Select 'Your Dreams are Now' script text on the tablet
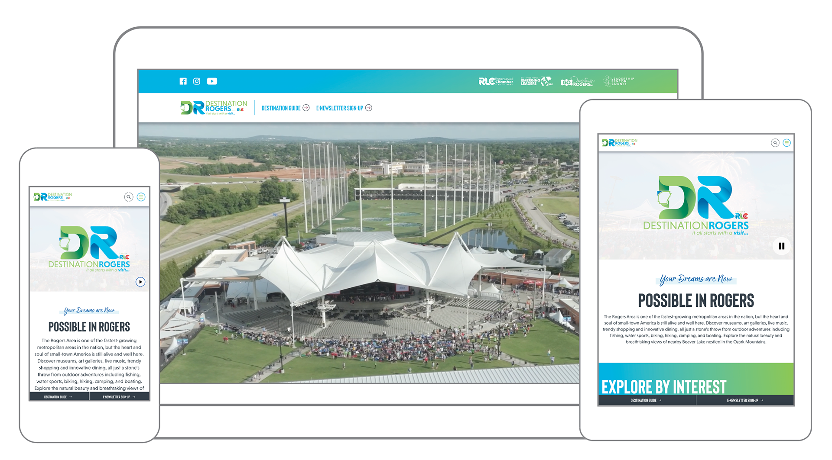The width and height of the screenshot is (832, 460). click(x=696, y=279)
